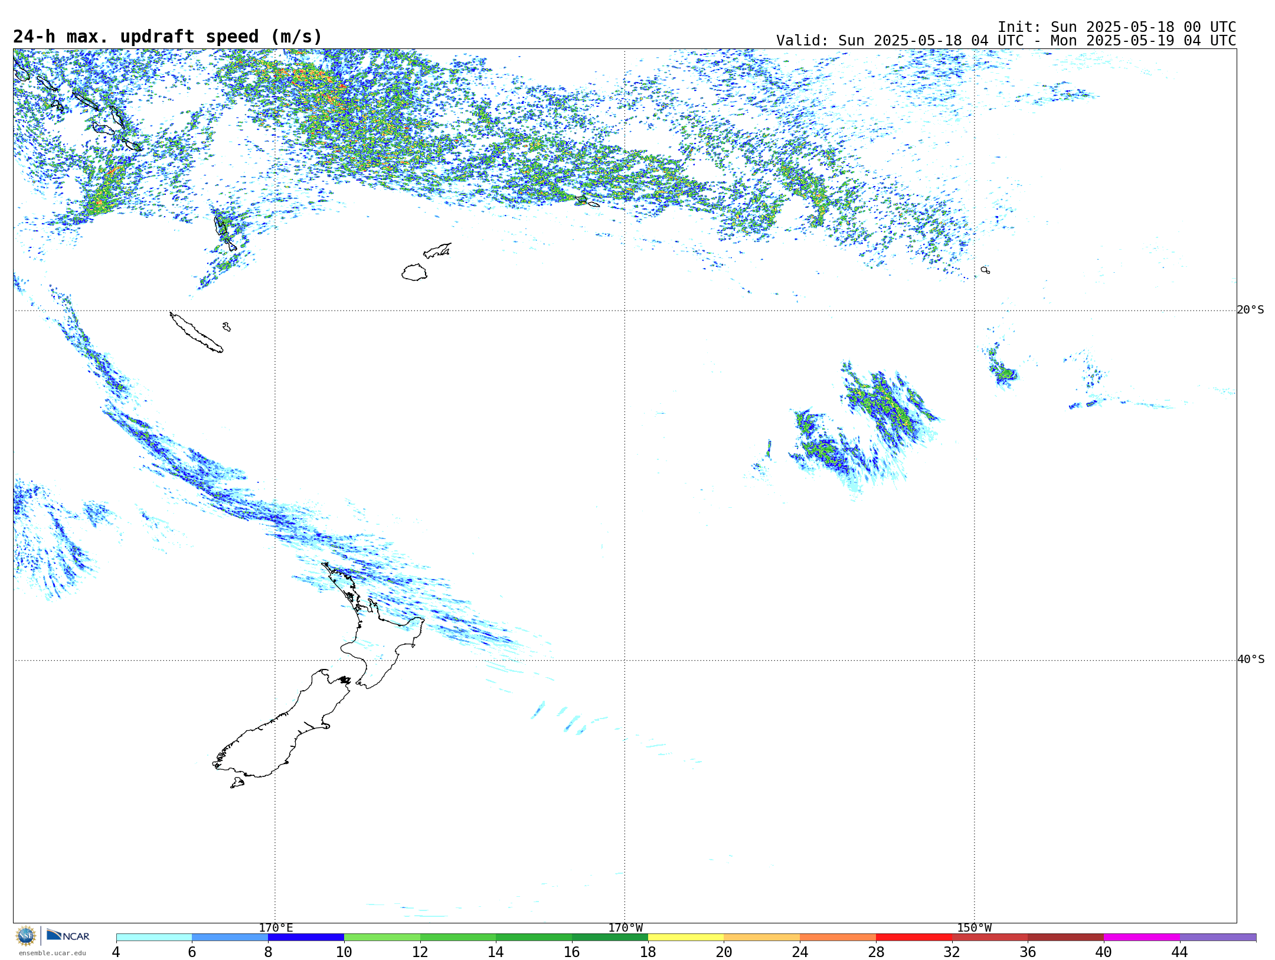1275x960 pixels.
Task: Pick the yellow 18–20 color swatch
Action: (x=686, y=937)
